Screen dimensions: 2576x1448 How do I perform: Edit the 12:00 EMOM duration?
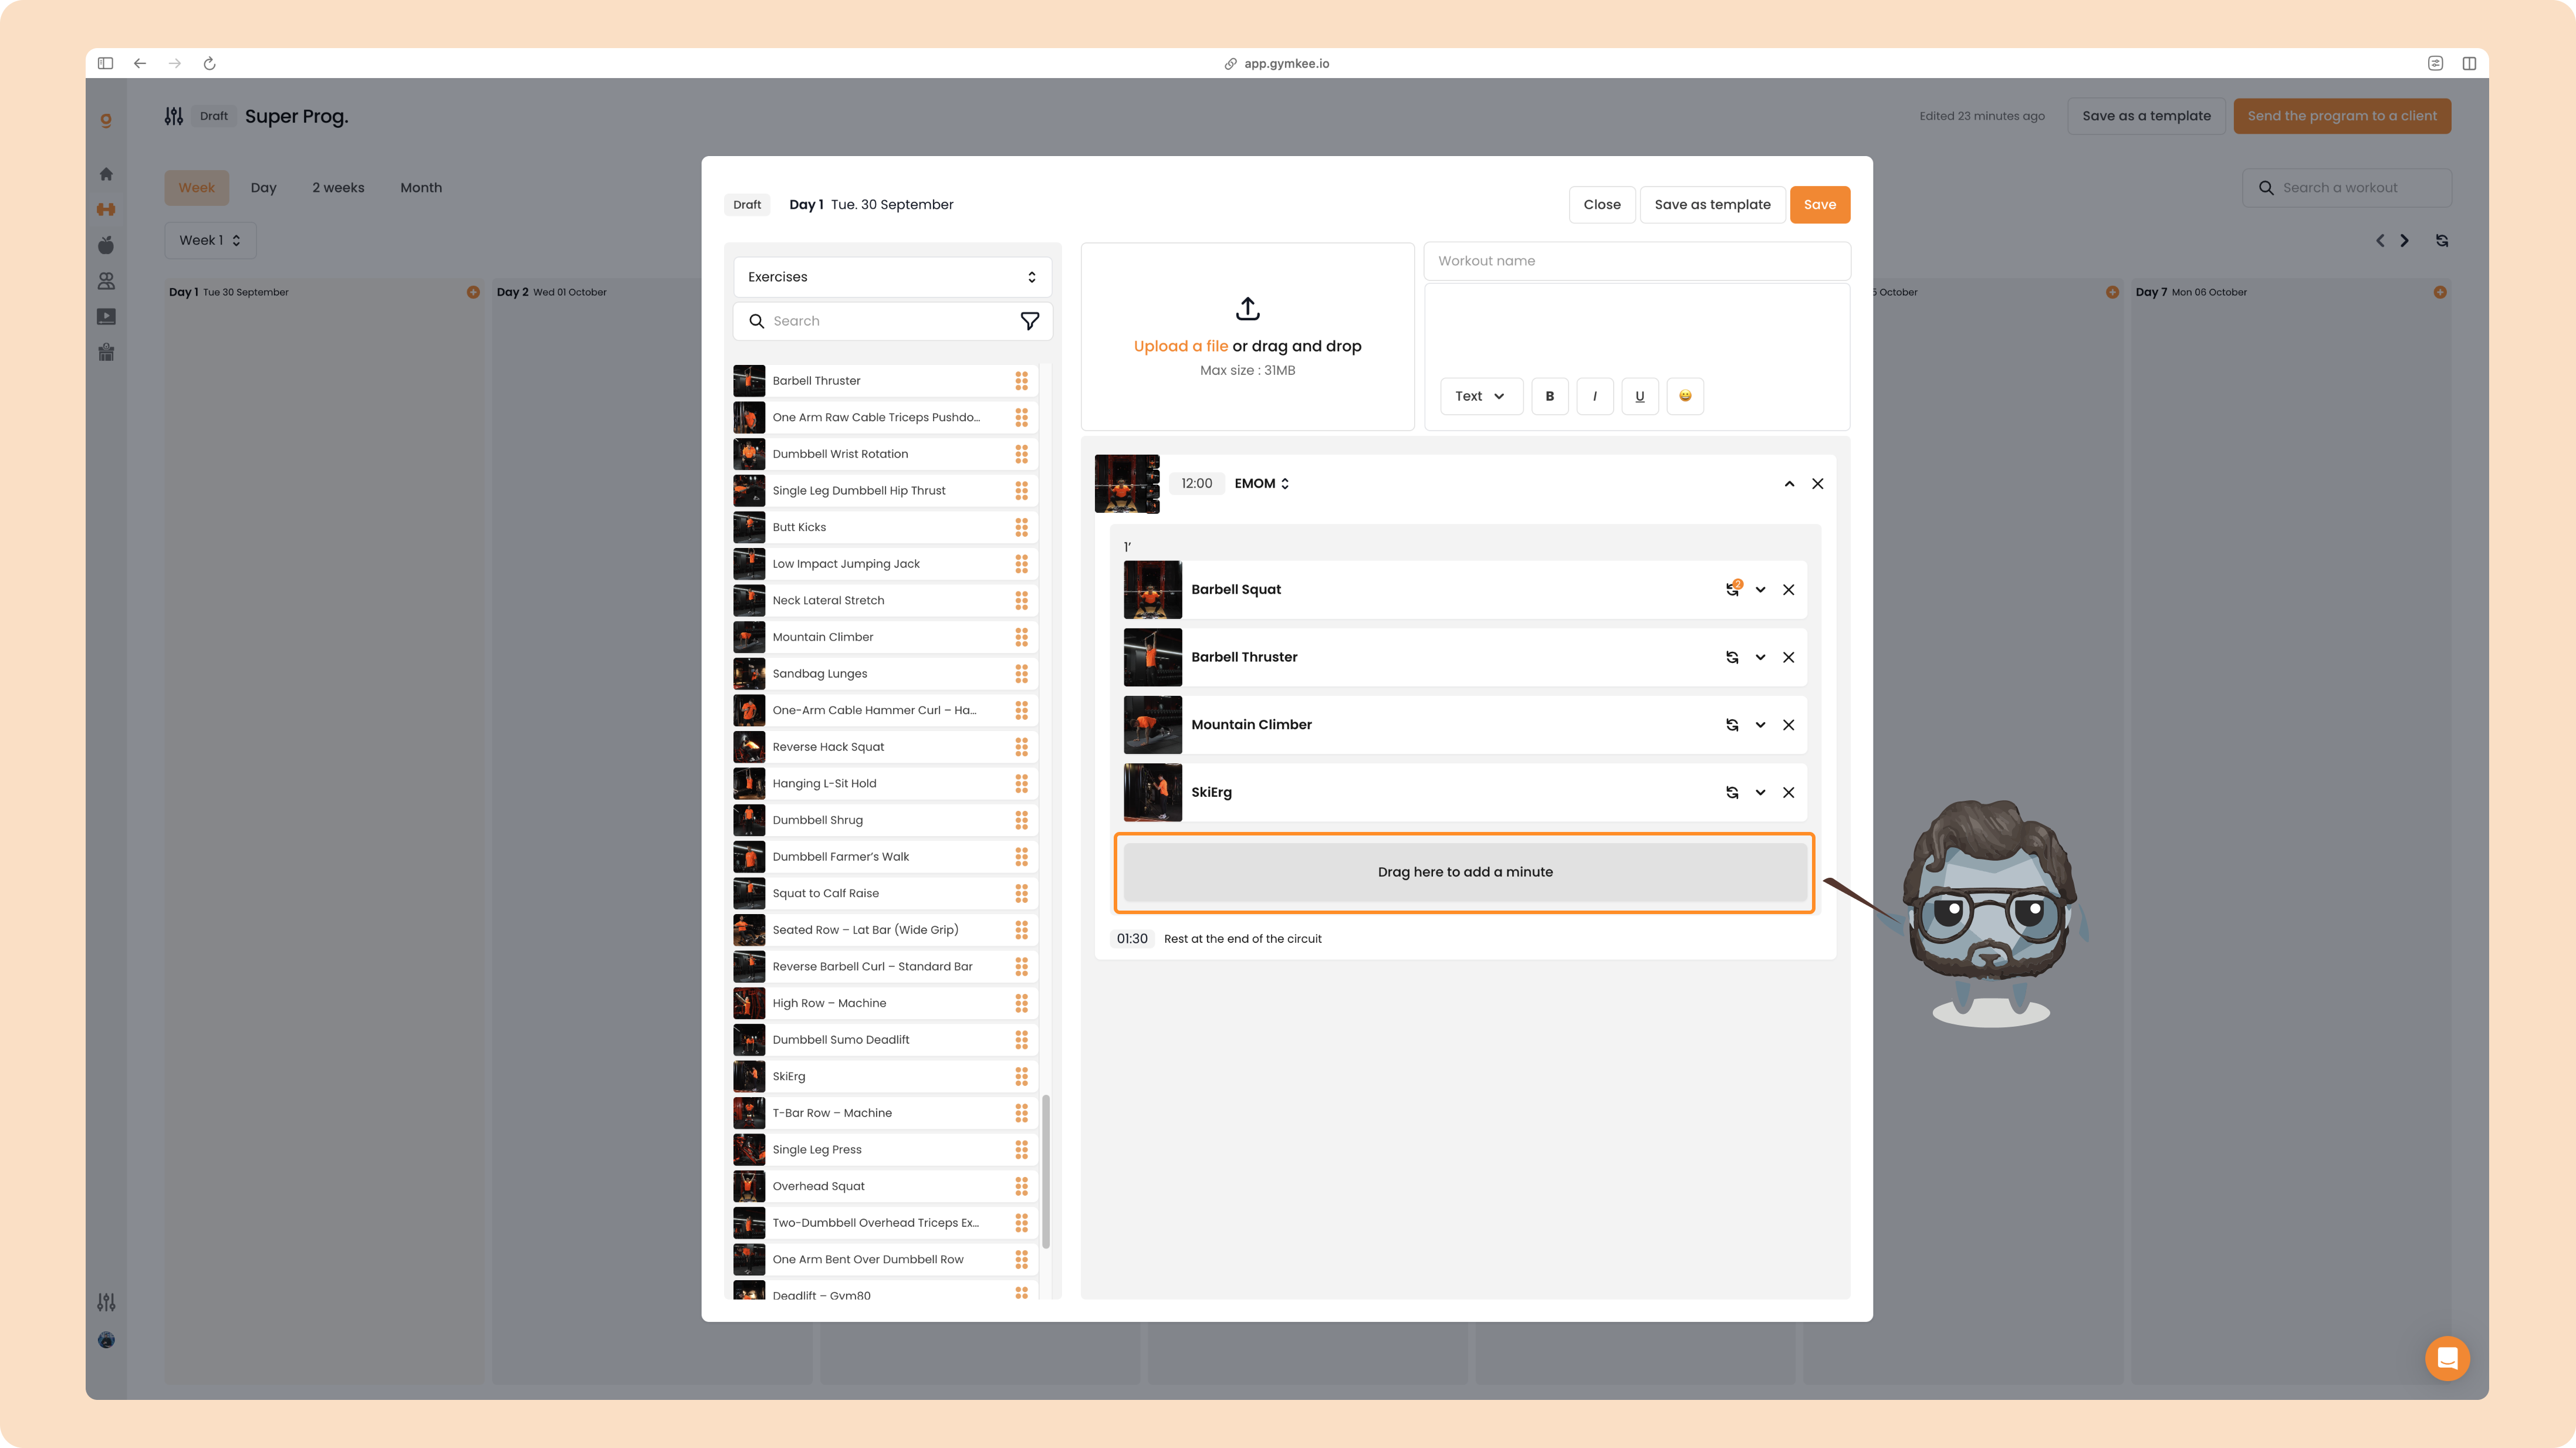pyautogui.click(x=1196, y=483)
